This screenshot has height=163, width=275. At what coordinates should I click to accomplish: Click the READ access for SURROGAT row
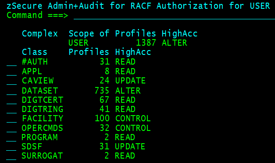(x=125, y=156)
